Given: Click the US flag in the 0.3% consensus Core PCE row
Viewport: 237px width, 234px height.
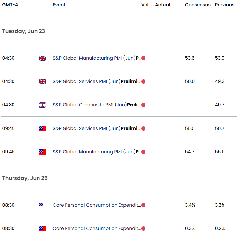Looking at the screenshot, I should pyautogui.click(x=43, y=229).
